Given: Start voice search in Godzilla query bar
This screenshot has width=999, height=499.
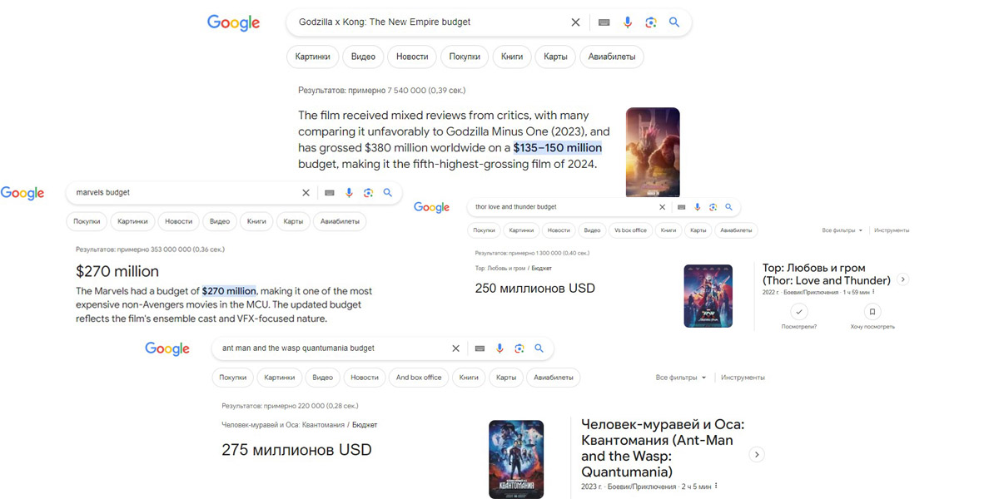Looking at the screenshot, I should (x=628, y=22).
